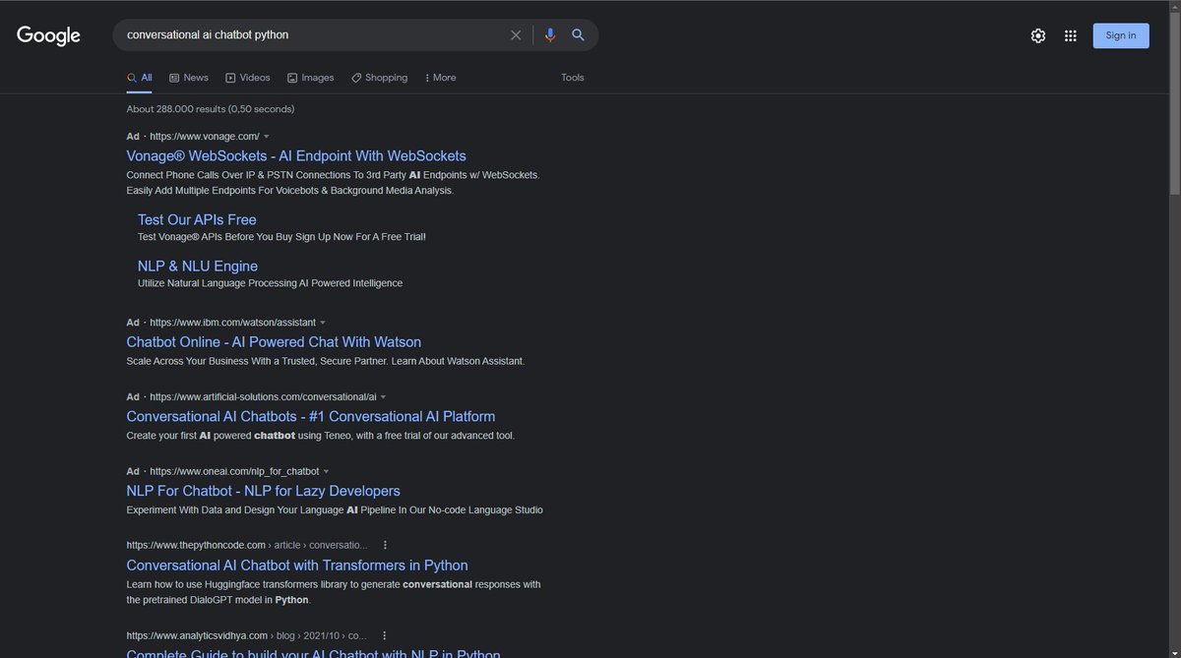Click the results count text

tap(211, 109)
